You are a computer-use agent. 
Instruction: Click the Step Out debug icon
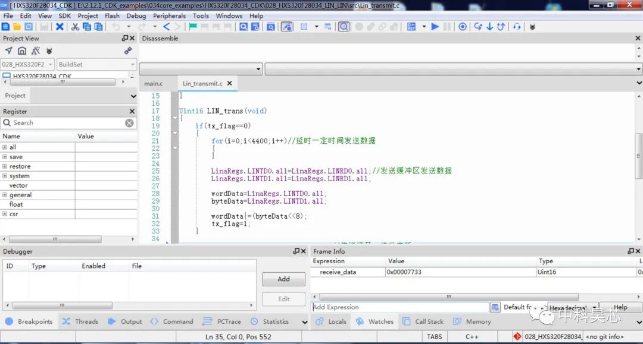[501, 27]
